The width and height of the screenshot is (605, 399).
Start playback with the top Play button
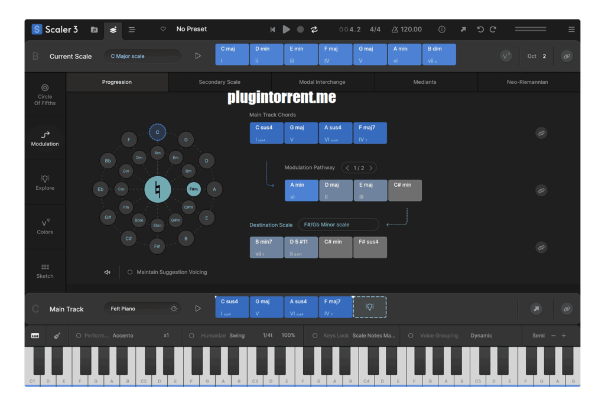(287, 30)
